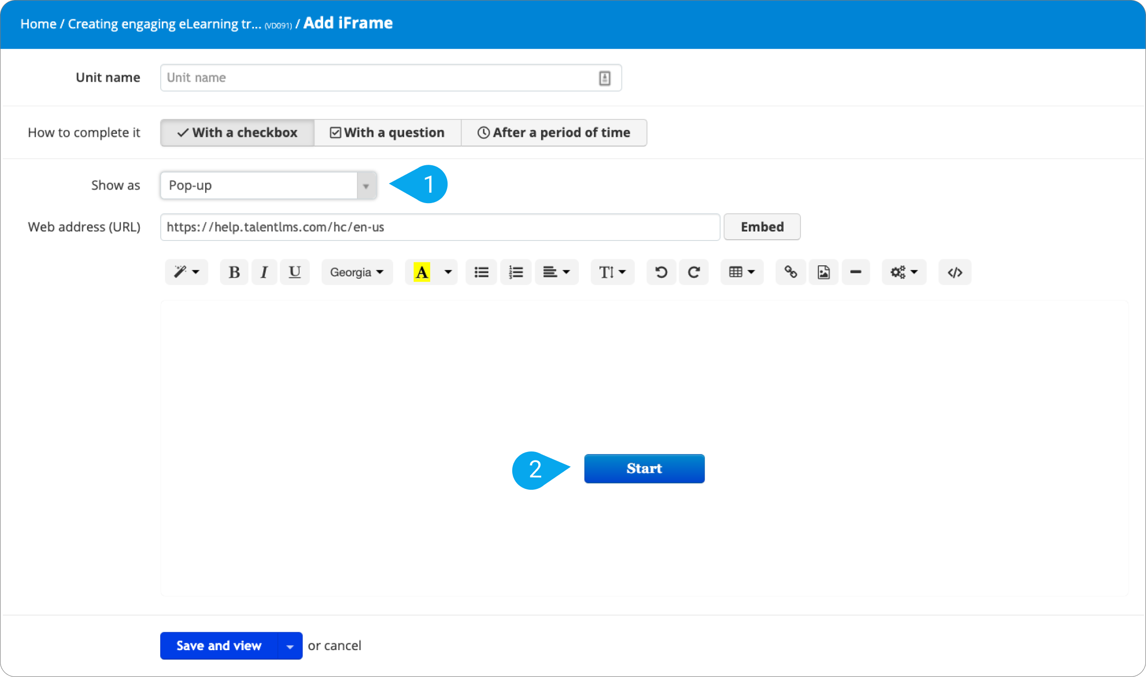Image resolution: width=1146 pixels, height=677 pixels.
Task: Select the font color swatch
Action: pos(421,272)
